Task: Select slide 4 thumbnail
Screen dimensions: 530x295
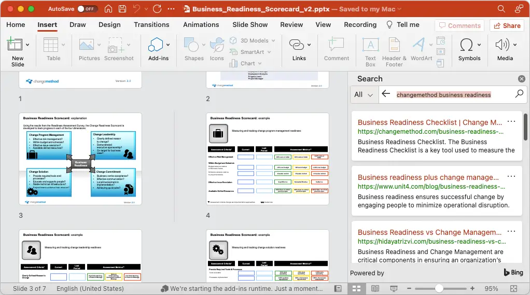Action: [x=268, y=159]
